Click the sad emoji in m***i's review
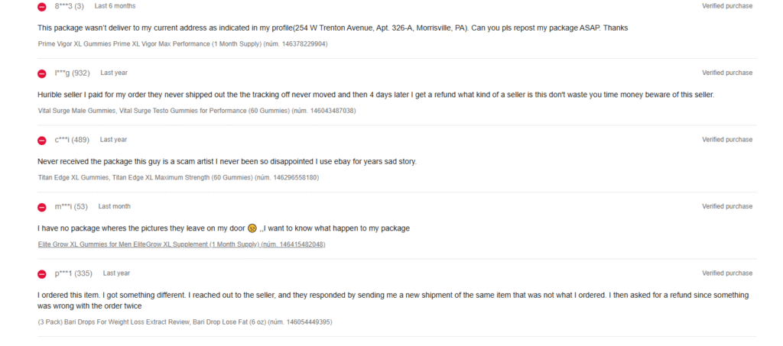Viewport: 783px width, 346px height. [252, 228]
